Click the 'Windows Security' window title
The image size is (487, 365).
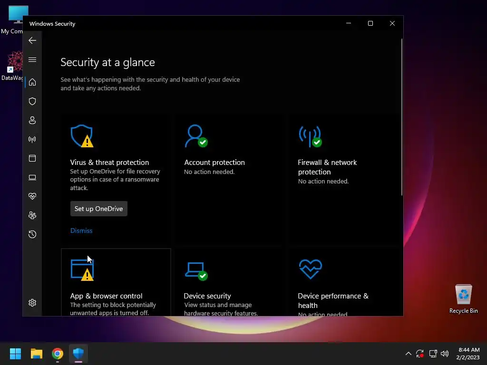(x=52, y=24)
